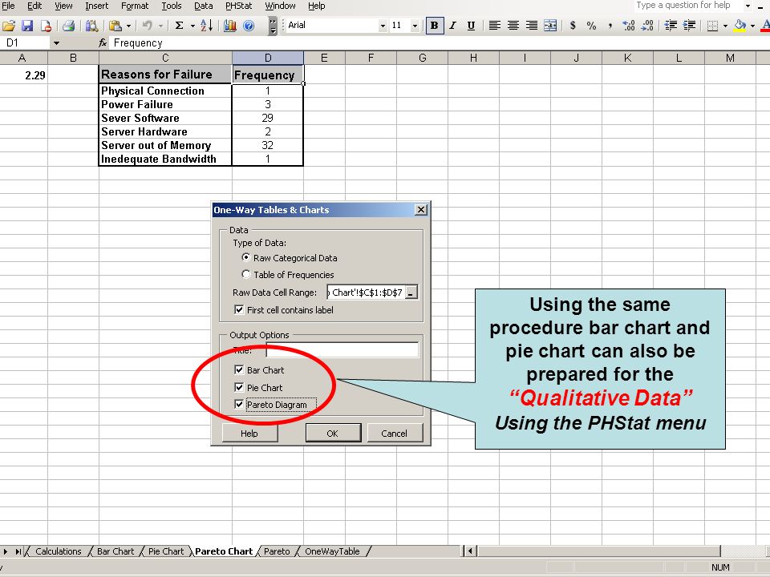770x577 pixels.
Task: Click next sheet tab navigation arrow
Action: coord(6,551)
